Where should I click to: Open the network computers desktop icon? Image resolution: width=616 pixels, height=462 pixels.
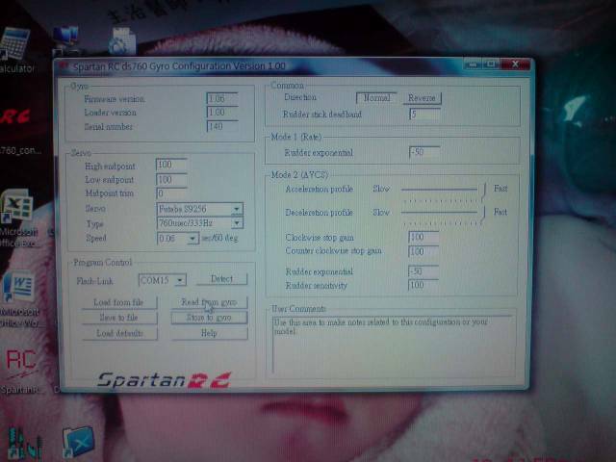[64, 39]
